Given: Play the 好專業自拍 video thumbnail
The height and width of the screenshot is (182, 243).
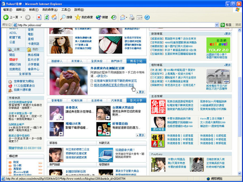Looking at the screenshot, I should [104, 129].
